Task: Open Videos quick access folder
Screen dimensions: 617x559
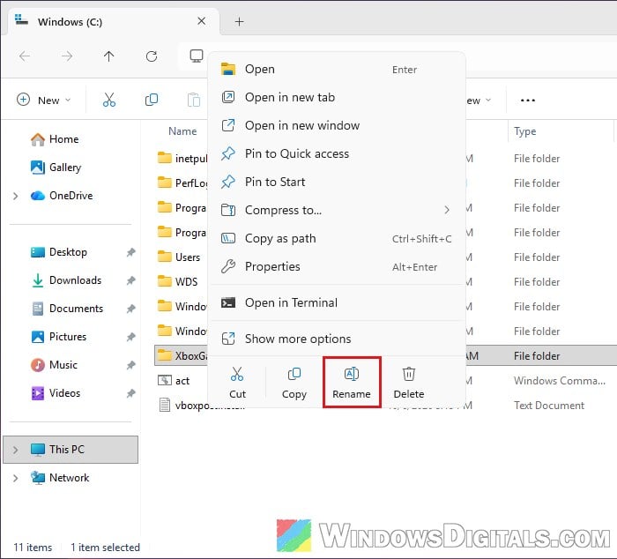Action: point(56,393)
